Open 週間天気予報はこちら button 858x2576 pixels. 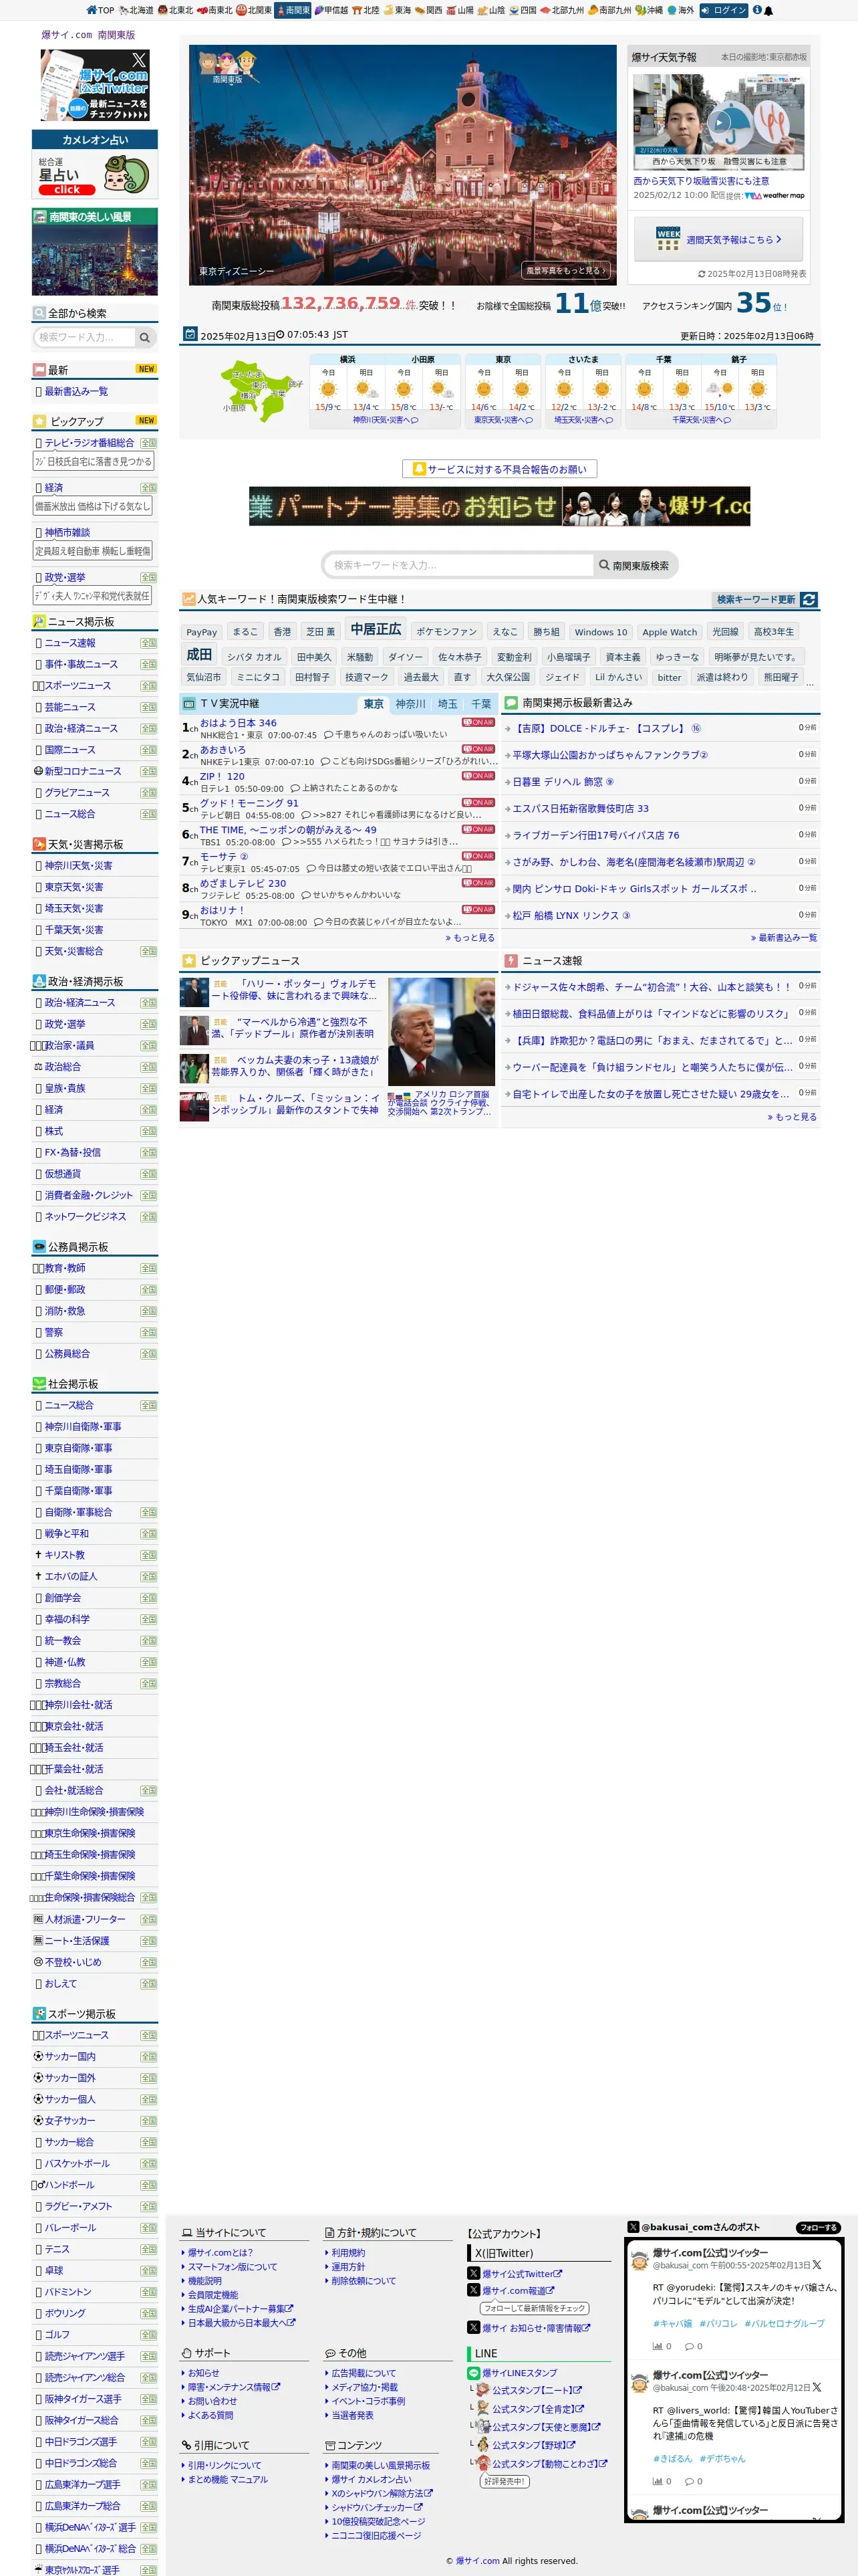(x=718, y=240)
